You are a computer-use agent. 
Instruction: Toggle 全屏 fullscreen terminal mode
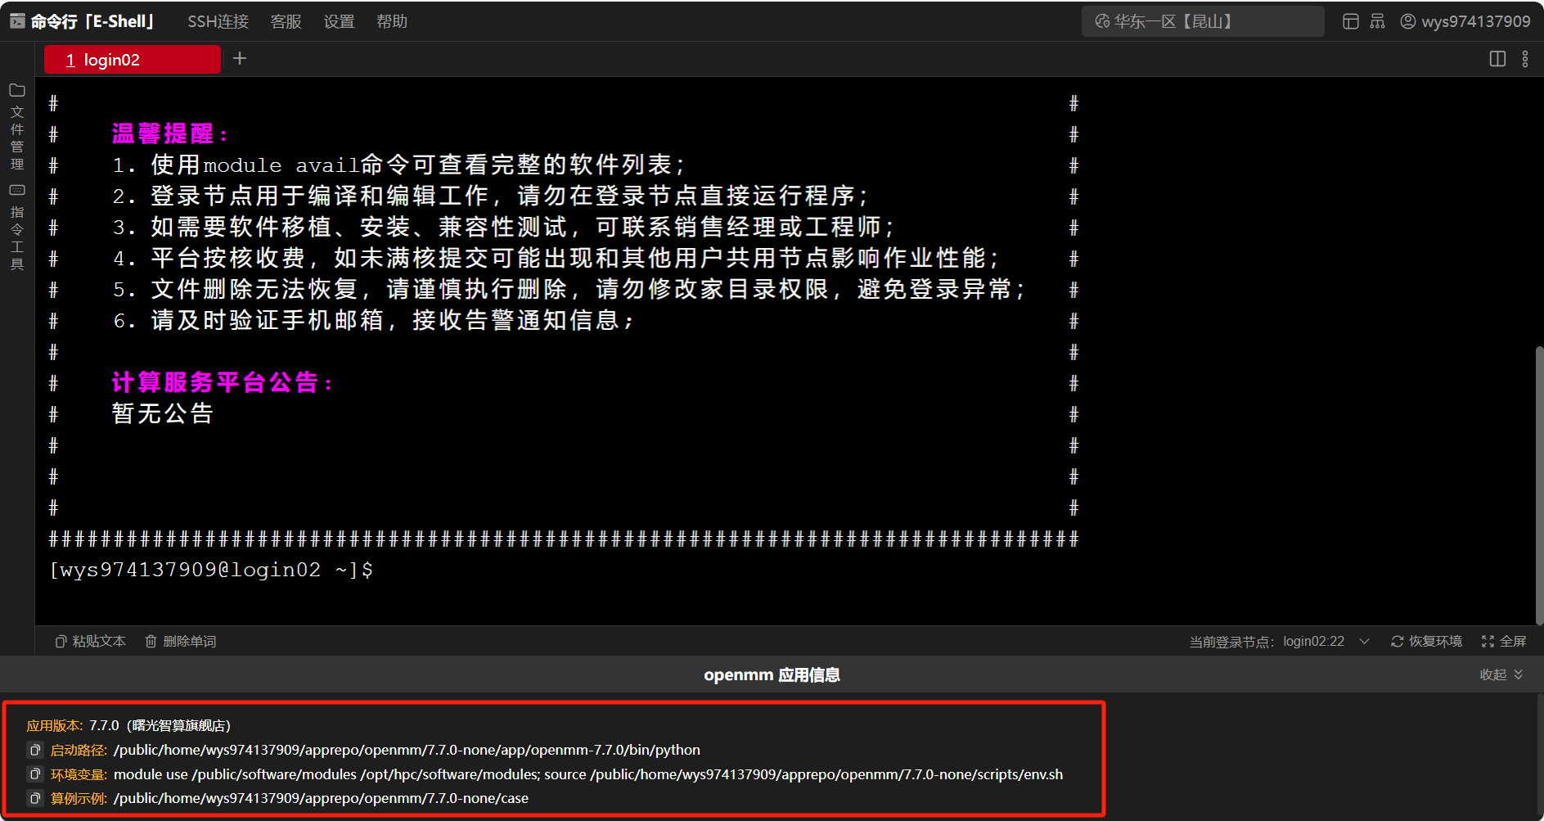(1504, 641)
